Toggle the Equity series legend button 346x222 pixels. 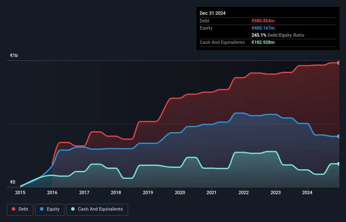(50, 209)
